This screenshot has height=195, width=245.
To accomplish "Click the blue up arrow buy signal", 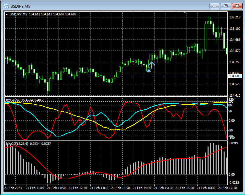I will coord(151,65).
